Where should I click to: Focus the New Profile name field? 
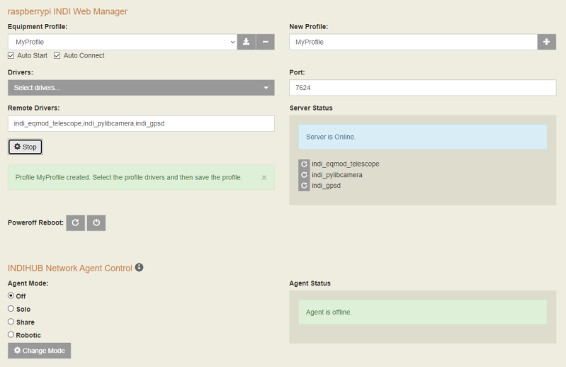(x=413, y=42)
